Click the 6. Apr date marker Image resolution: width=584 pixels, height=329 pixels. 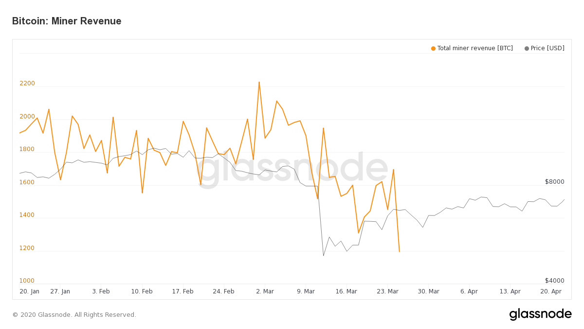coord(469,291)
